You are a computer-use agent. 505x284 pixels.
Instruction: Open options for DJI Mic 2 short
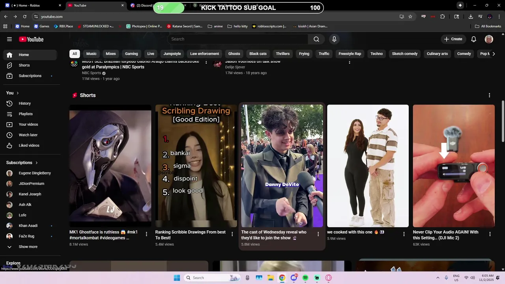pos(490,234)
